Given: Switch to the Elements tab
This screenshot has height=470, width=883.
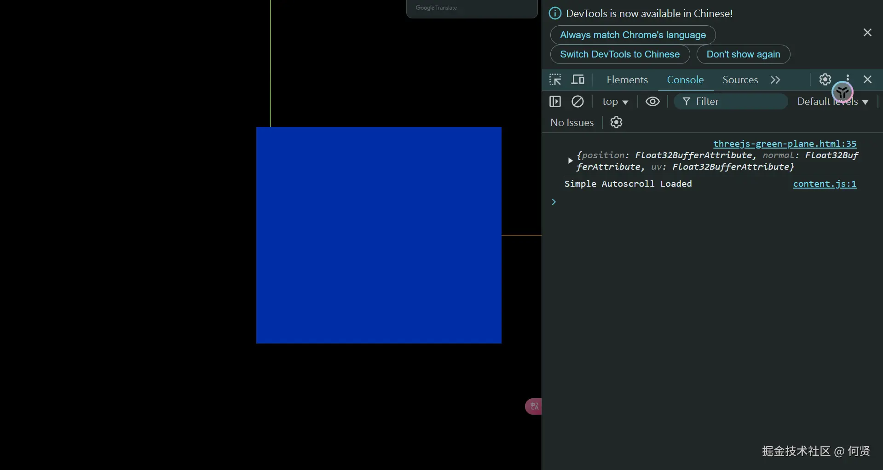Looking at the screenshot, I should [x=627, y=79].
